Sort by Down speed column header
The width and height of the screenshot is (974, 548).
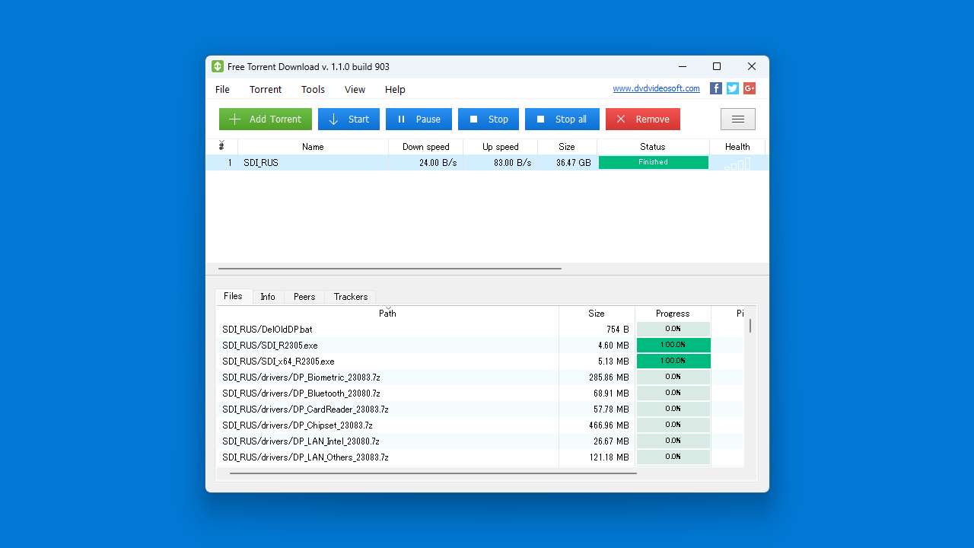[426, 147]
